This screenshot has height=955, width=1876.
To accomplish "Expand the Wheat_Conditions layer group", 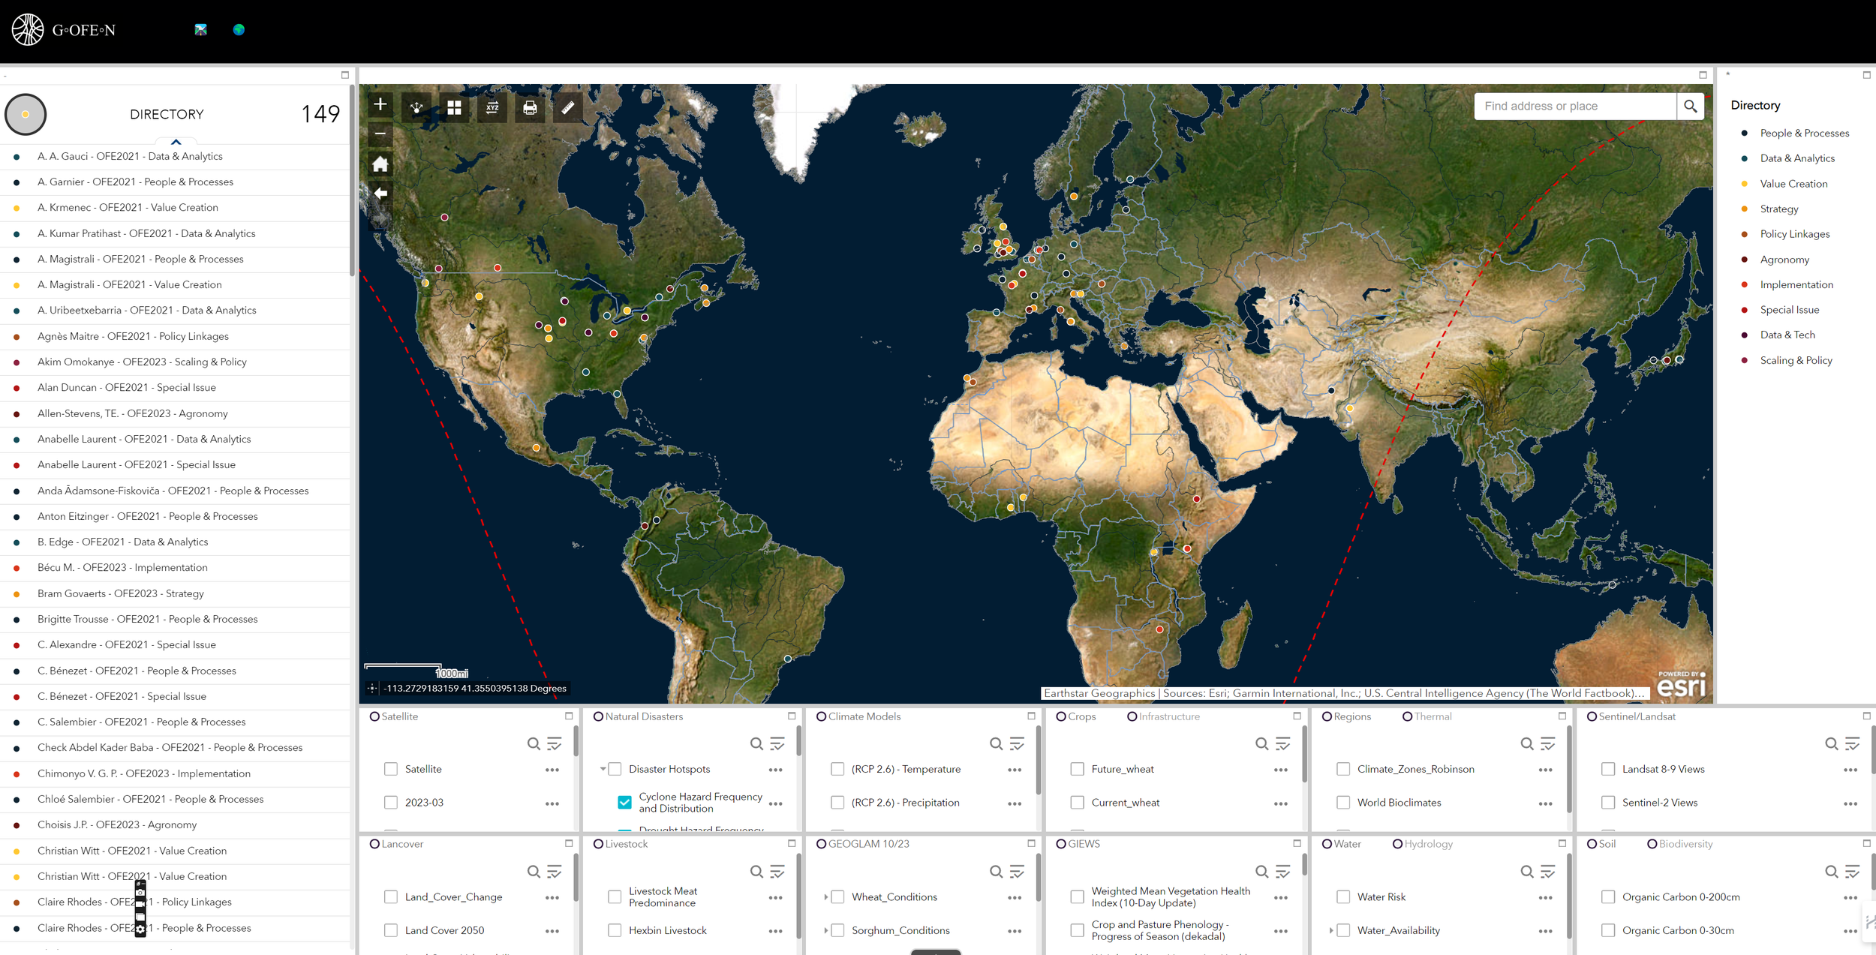I will tap(825, 897).
